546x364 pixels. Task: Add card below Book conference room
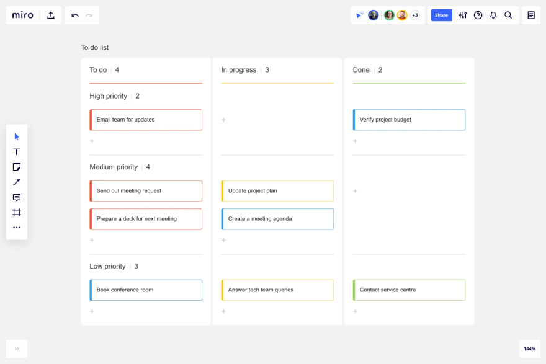click(x=92, y=311)
